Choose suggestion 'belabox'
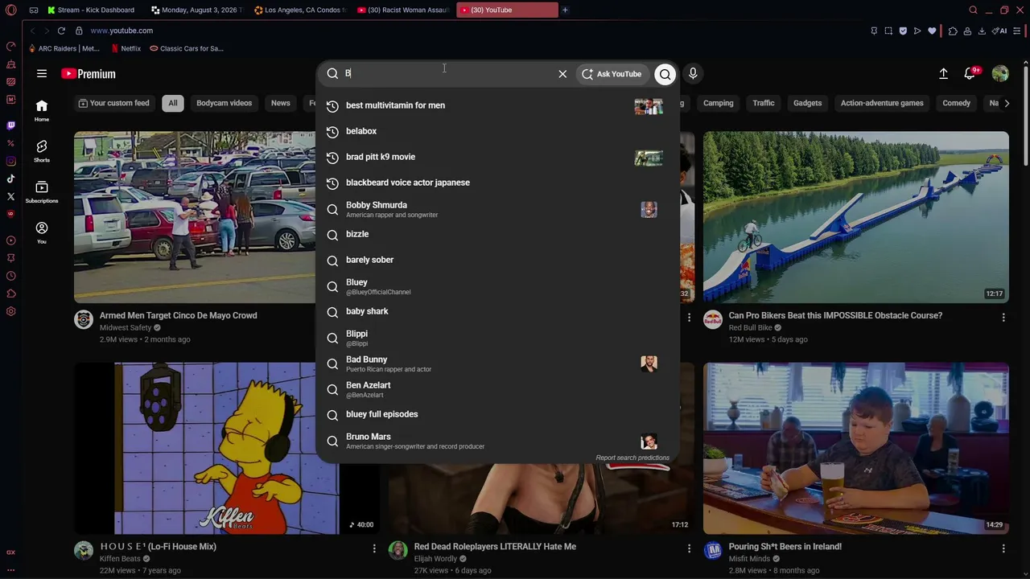1030x579 pixels. tap(497, 131)
